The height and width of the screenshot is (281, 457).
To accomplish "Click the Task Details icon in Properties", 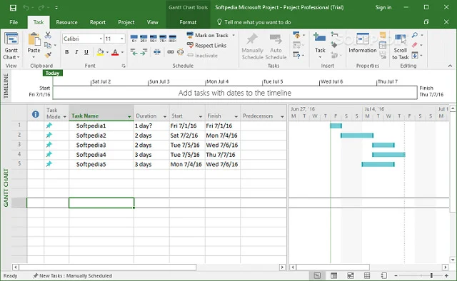I will 383,45.
